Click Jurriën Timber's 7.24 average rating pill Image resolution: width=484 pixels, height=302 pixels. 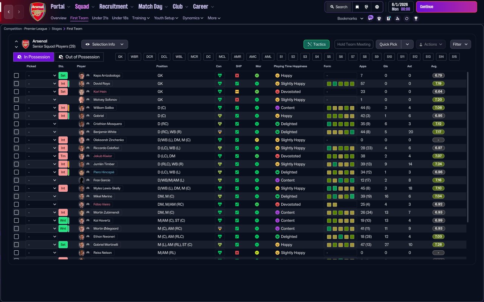point(438,164)
